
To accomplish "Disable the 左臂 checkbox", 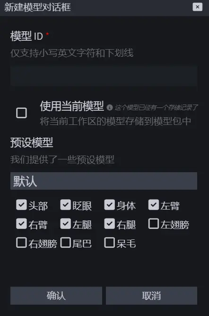I will pos(154,205).
